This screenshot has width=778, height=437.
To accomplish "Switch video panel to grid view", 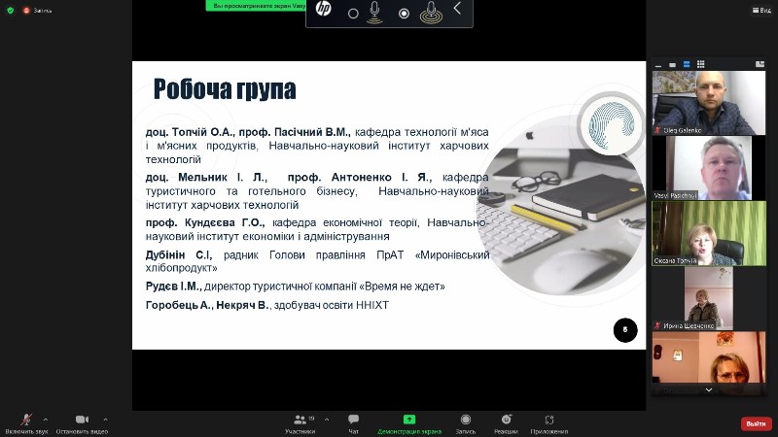I will coord(700,64).
